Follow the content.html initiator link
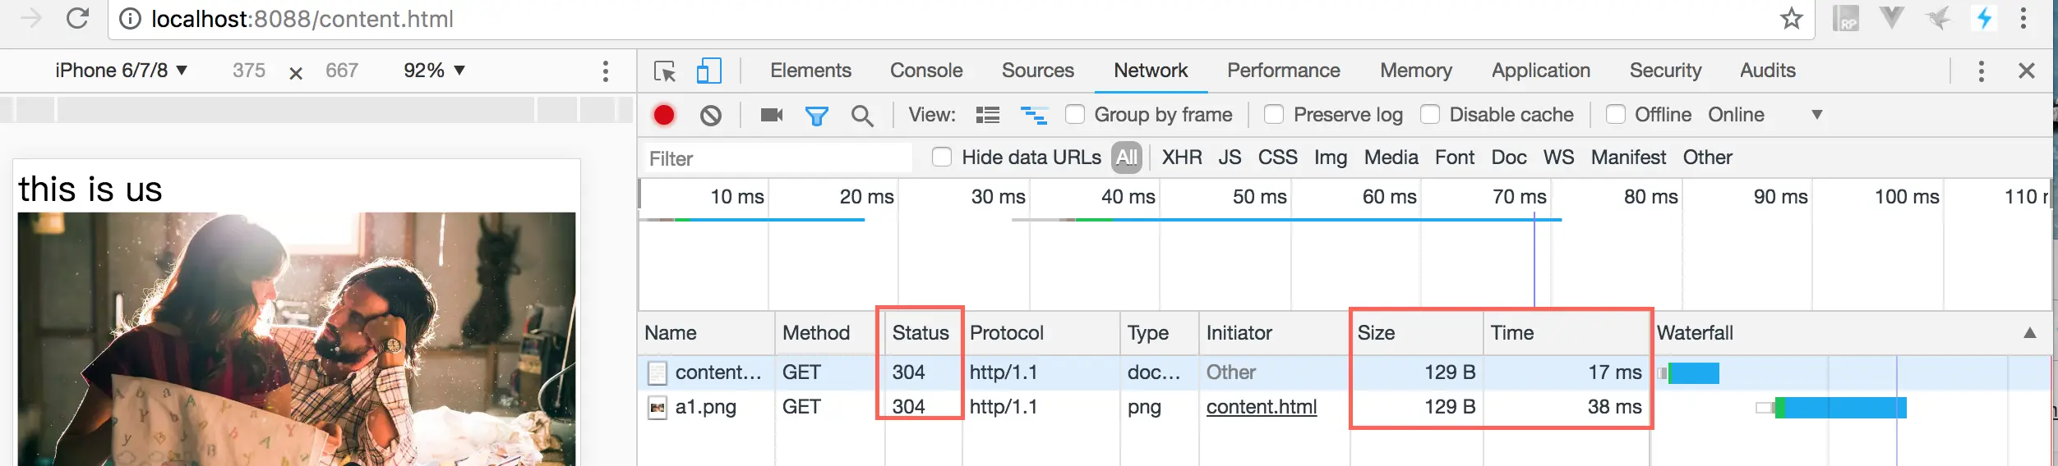Viewport: 2058px width, 466px height. 1261,407
